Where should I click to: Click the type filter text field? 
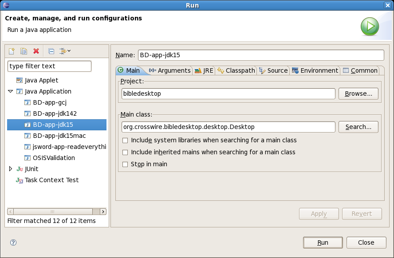[x=49, y=66]
